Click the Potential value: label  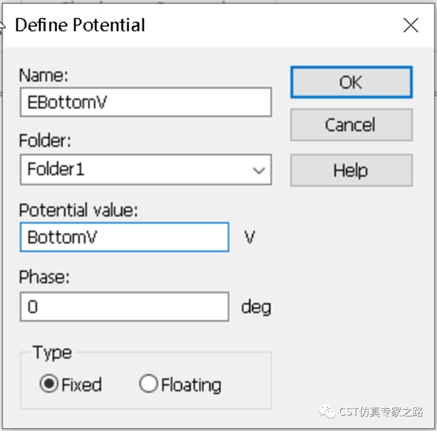(x=78, y=209)
